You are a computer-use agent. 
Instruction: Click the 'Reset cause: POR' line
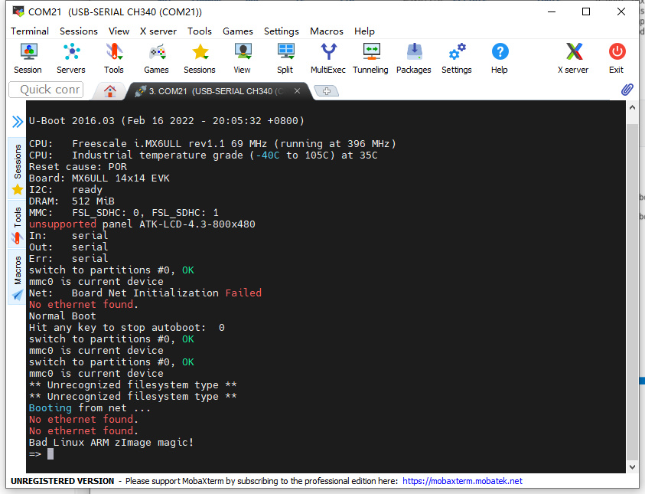[x=78, y=167]
